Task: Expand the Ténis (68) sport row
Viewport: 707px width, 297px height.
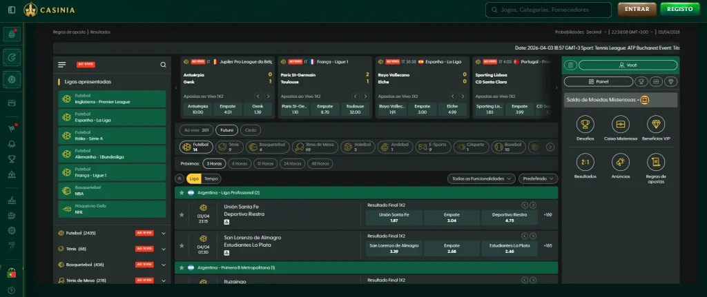Action: tap(112, 249)
